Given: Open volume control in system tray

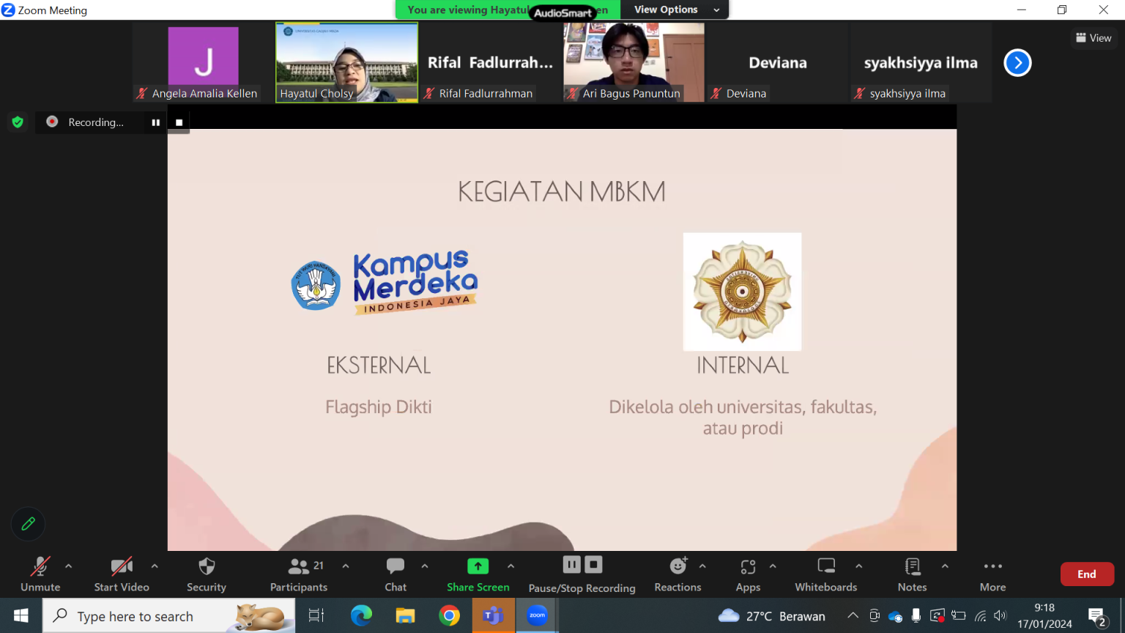Looking at the screenshot, I should coord(1000,616).
